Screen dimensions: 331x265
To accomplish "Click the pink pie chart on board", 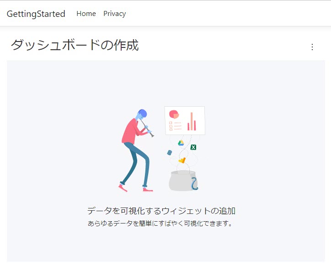I will tap(174, 114).
